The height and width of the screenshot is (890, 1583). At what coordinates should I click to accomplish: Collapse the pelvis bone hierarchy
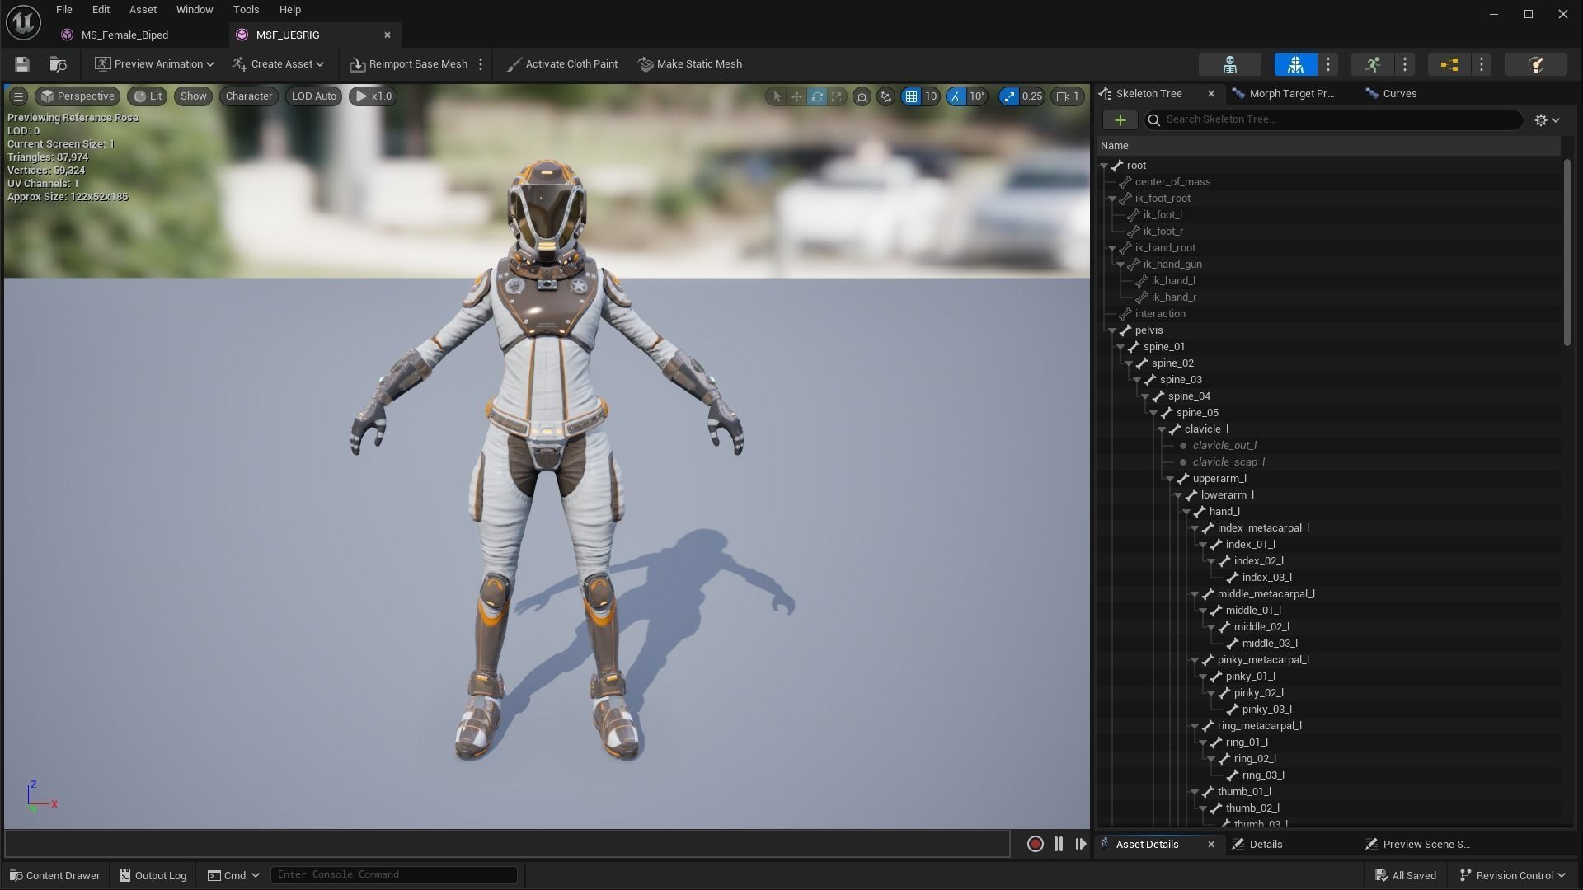(1111, 330)
